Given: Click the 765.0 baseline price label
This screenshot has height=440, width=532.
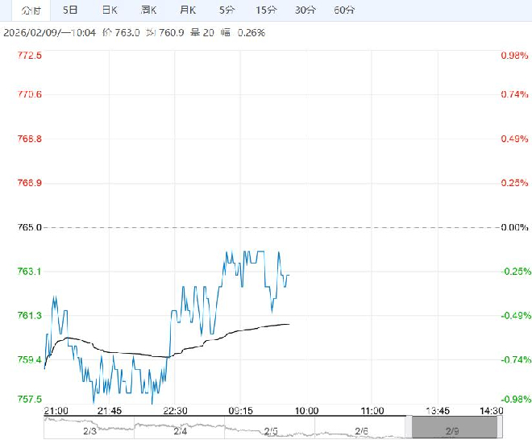Looking at the screenshot, I should pos(30,227).
